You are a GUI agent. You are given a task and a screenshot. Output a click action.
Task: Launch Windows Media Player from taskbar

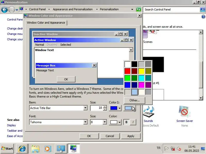[x=48, y=149]
